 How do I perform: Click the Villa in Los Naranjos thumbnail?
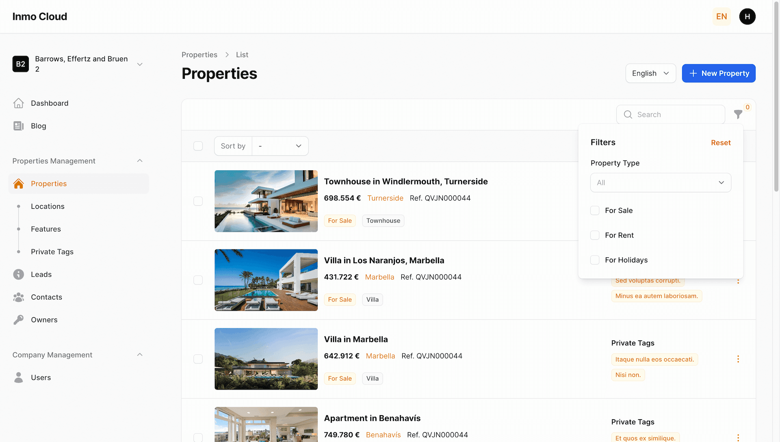[266, 280]
